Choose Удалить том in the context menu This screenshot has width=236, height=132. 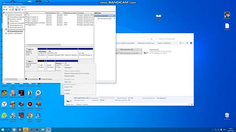click(x=78, y=87)
